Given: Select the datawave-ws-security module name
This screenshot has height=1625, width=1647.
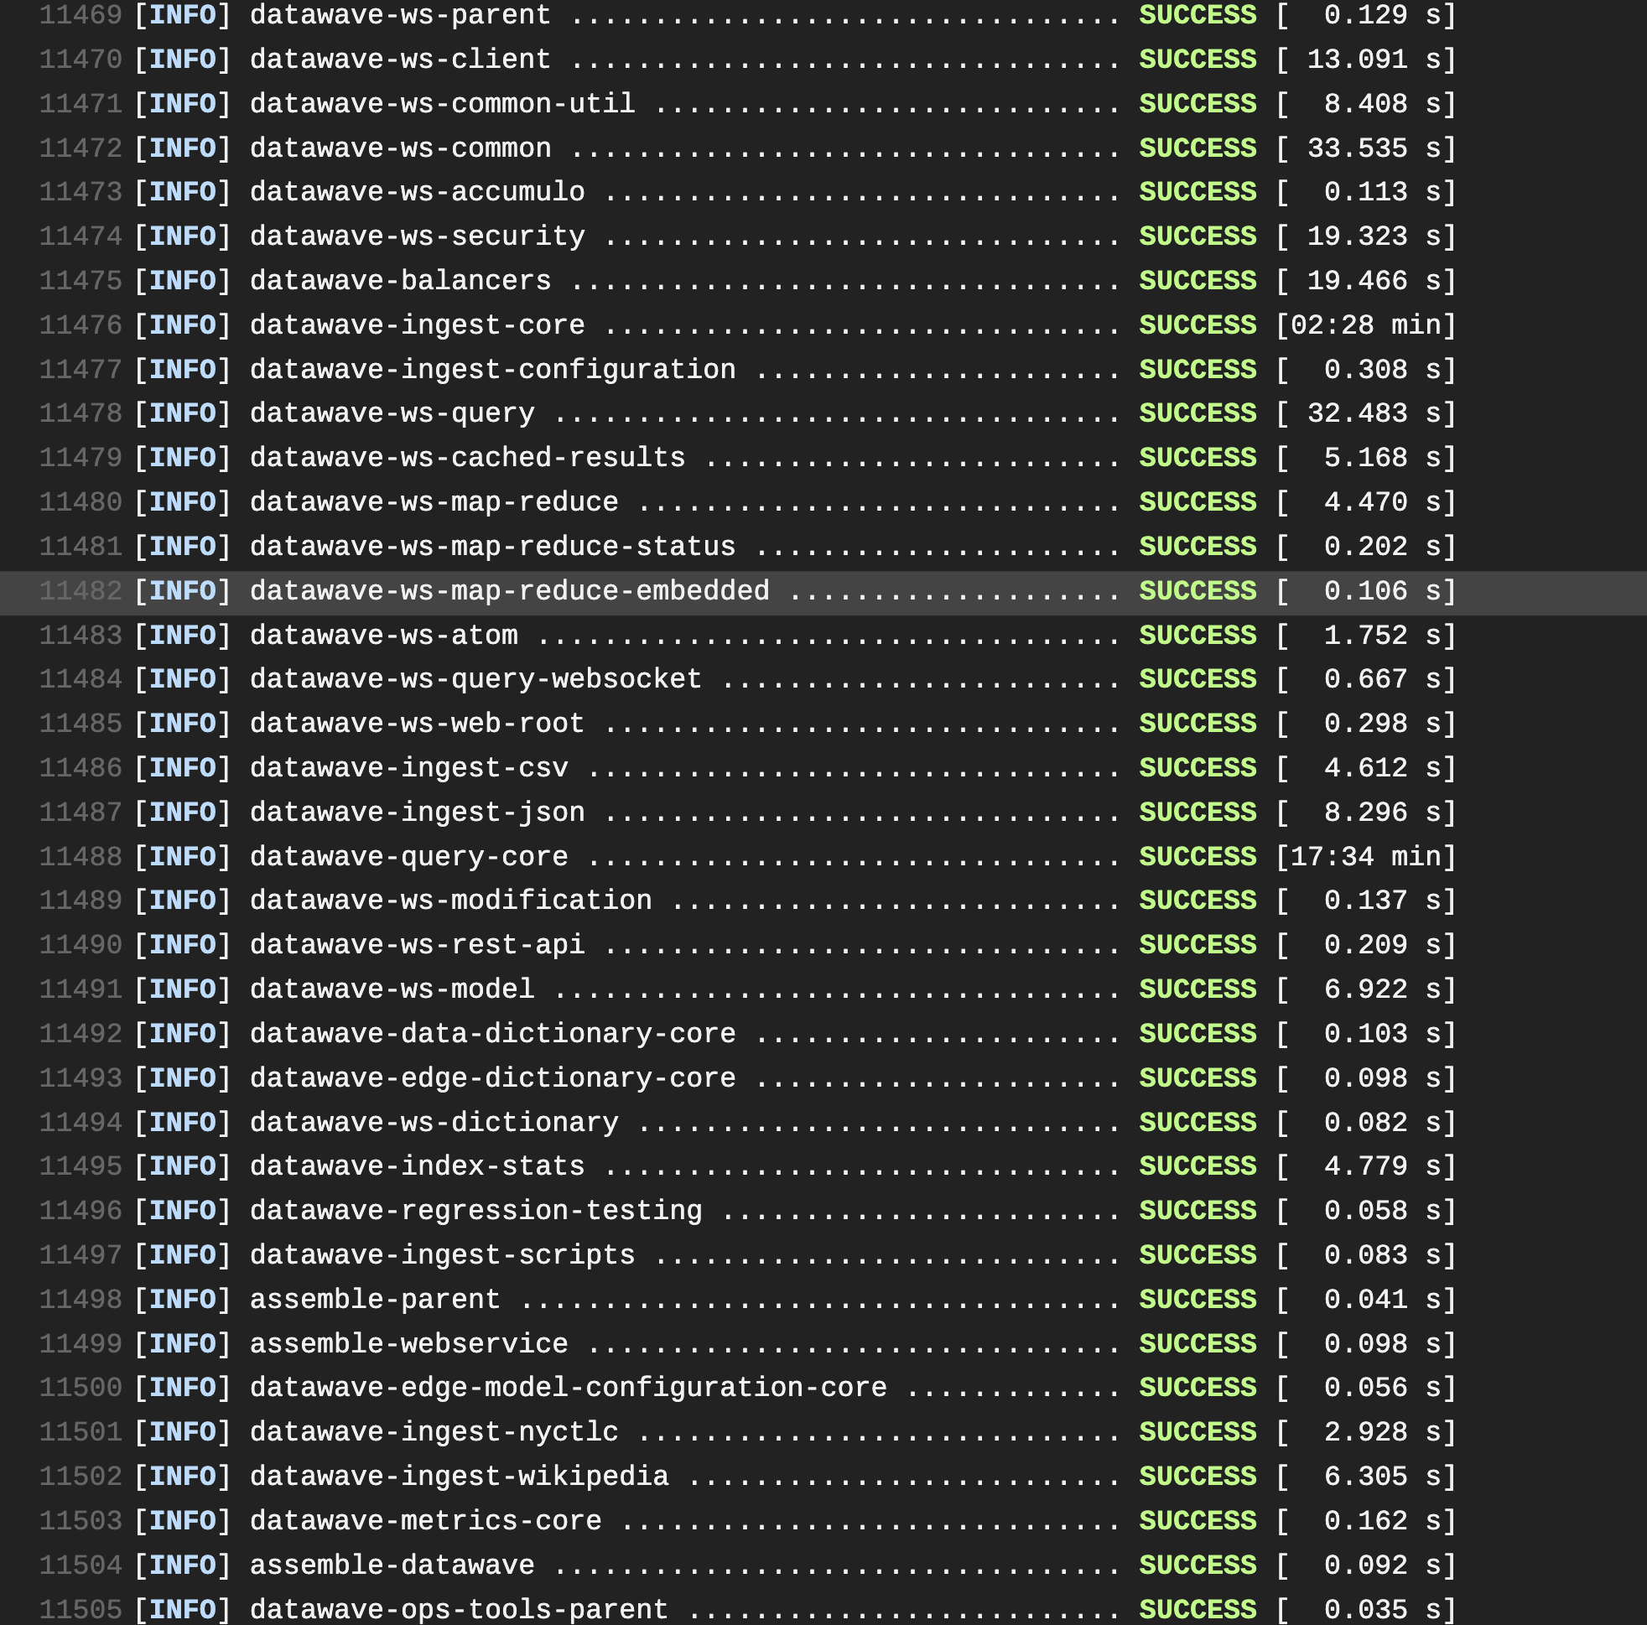Looking at the screenshot, I should tap(416, 236).
